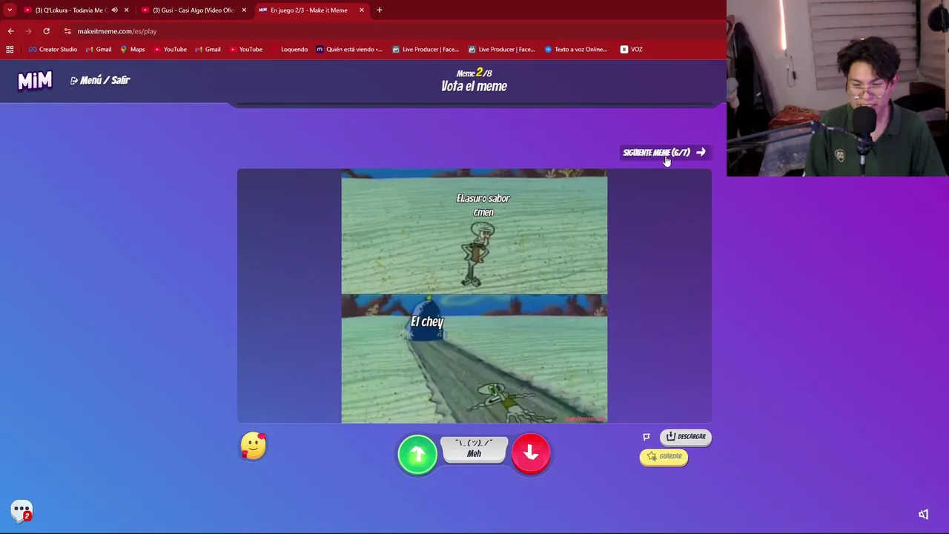Viewport: 949px width, 534px height.
Task: Upvote the meme with green arrow
Action: point(417,454)
